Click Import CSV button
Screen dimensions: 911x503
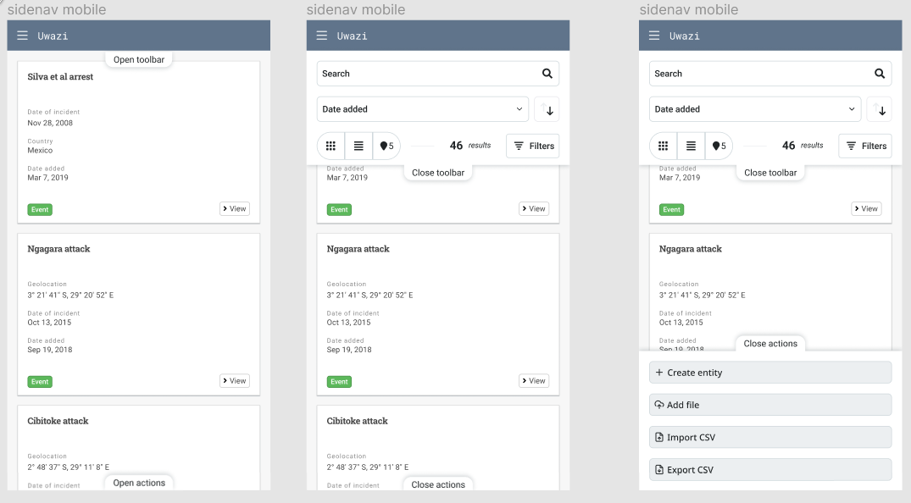[770, 437]
